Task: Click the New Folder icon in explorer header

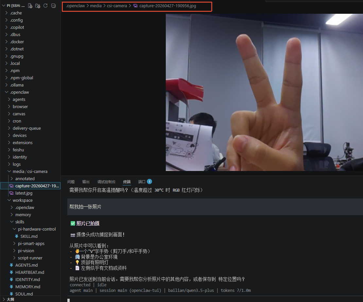Action: (x=38, y=6)
